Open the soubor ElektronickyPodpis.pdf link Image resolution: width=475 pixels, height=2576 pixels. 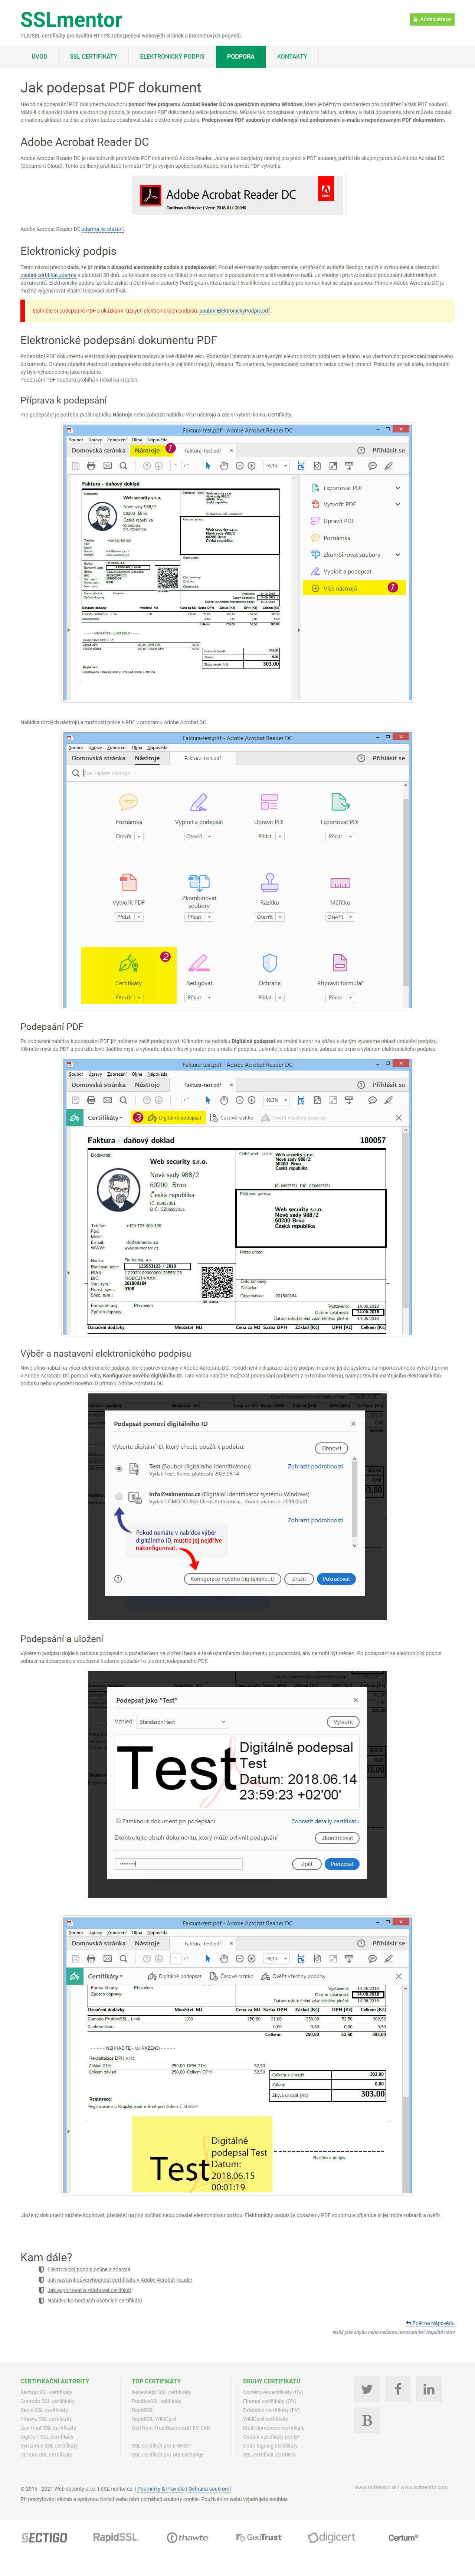[x=235, y=311]
